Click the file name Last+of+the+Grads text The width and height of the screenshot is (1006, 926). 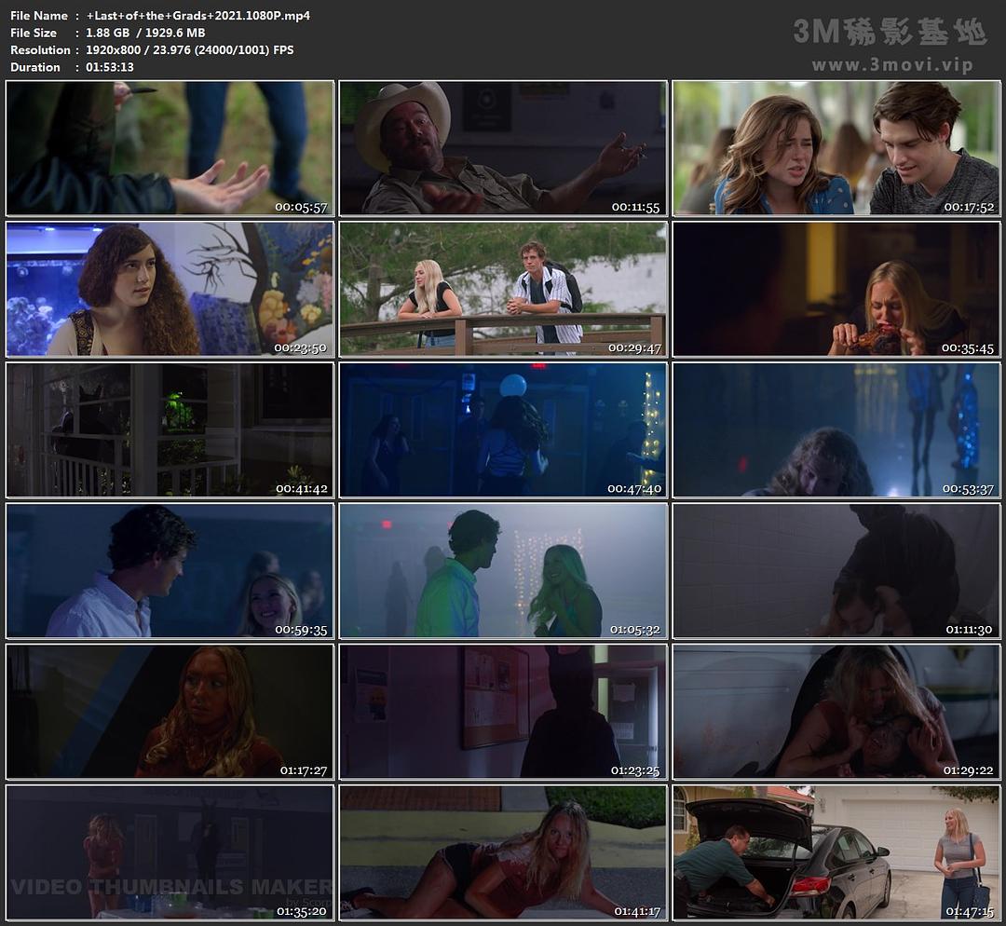click(x=197, y=16)
